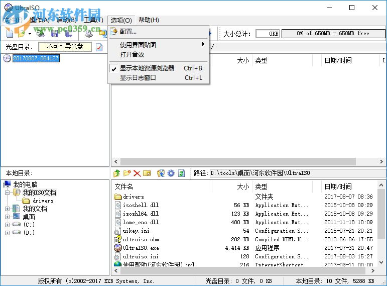The height and width of the screenshot is (286, 387).
Task: Sort local list by 大小 column header
Action: (x=232, y=186)
